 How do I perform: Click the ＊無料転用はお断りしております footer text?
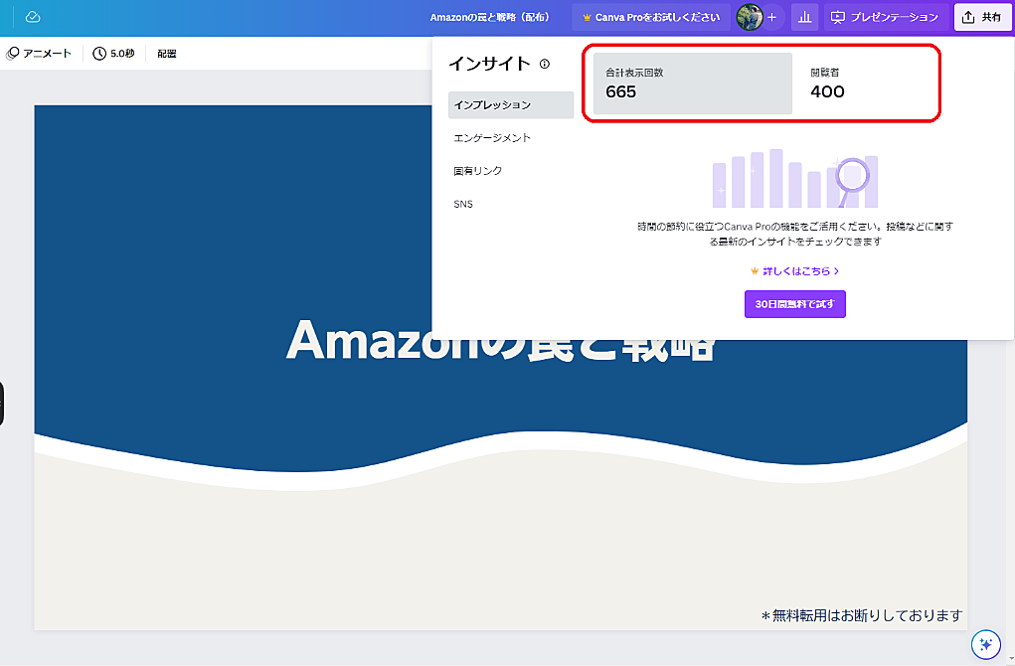pyautogui.click(x=862, y=615)
